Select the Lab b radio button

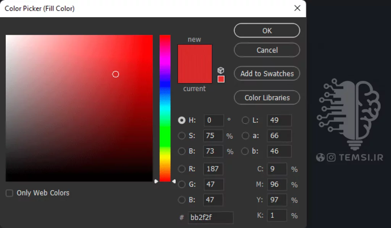[245, 151]
